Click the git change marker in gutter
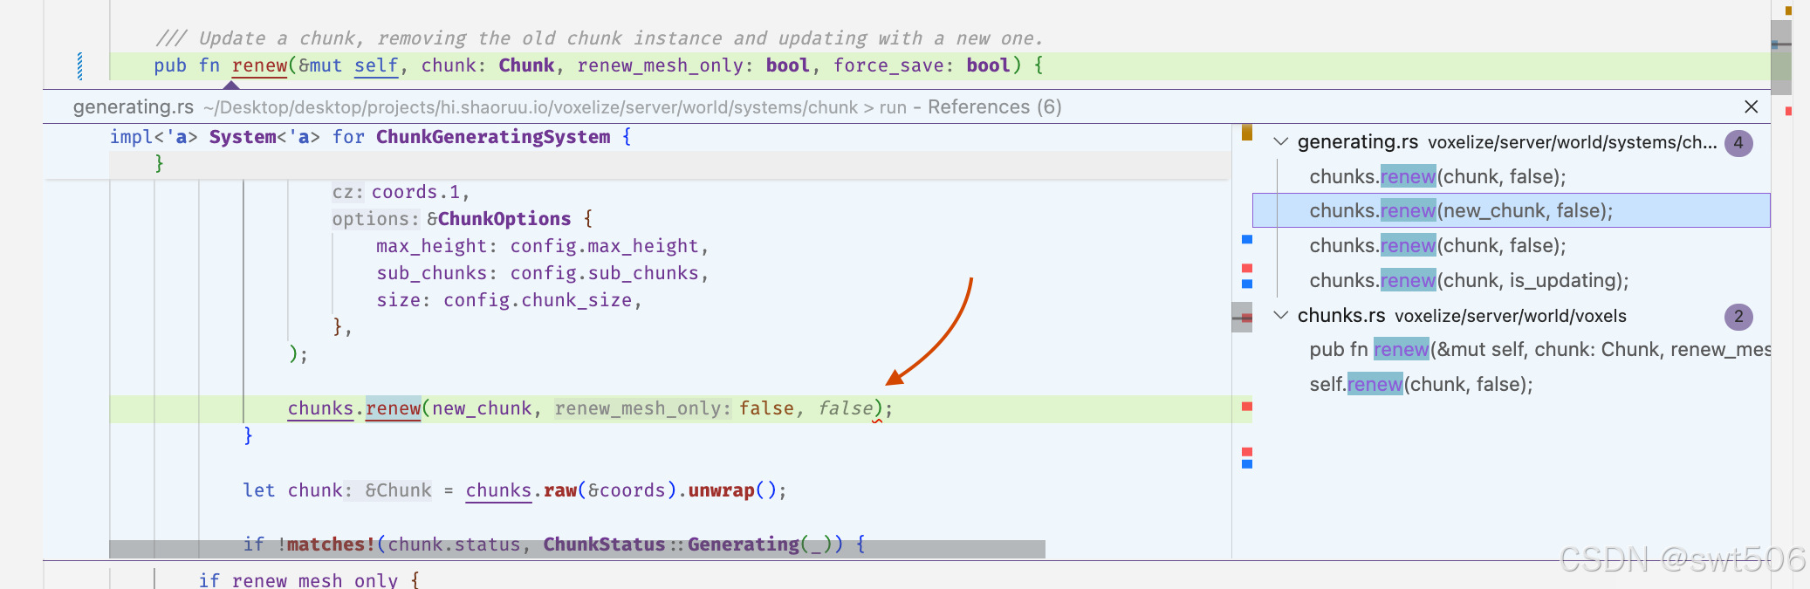 80,65
